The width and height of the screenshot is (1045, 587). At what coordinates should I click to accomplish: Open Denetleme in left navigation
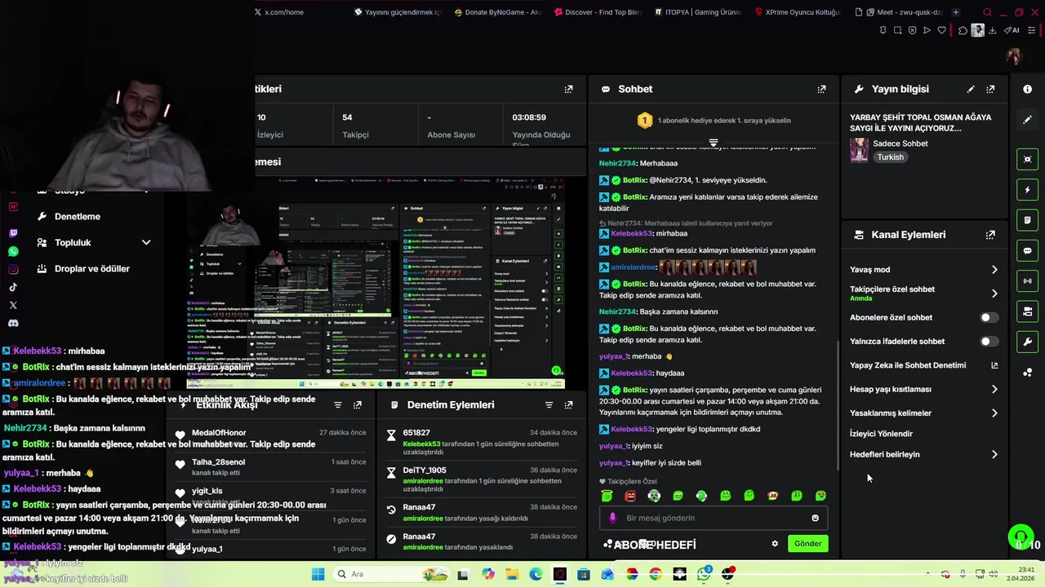tap(78, 217)
